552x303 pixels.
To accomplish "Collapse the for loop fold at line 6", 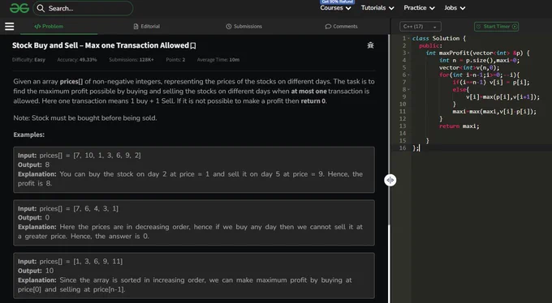I will 408,75.
